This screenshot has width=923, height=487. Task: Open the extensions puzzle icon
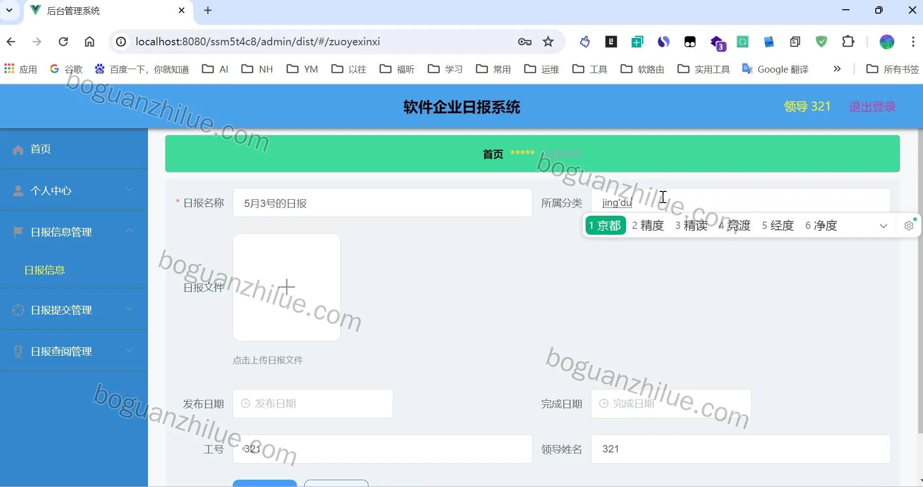click(849, 42)
